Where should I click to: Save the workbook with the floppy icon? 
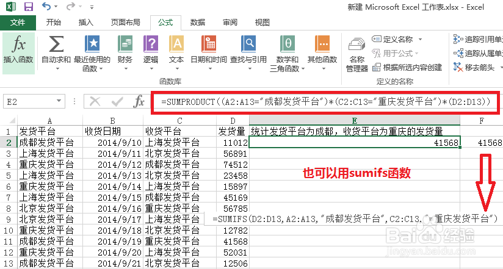[x=29, y=7]
